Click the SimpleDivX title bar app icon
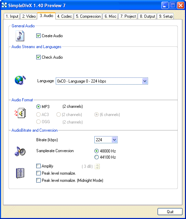Image resolution: width=186 pixels, height=219 pixels. click(4, 5)
